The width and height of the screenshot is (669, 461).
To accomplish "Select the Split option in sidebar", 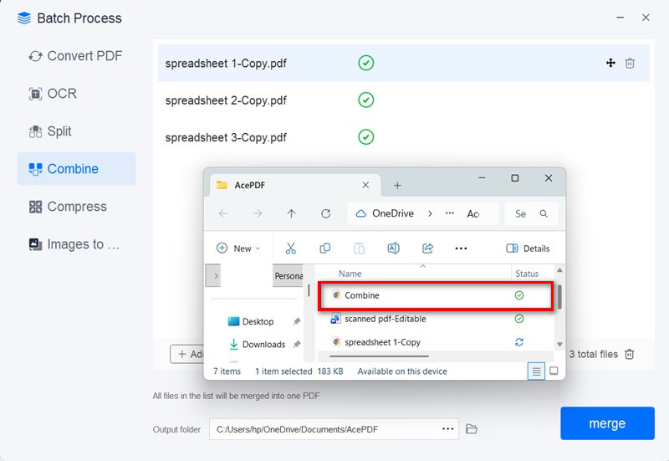I will (50, 131).
